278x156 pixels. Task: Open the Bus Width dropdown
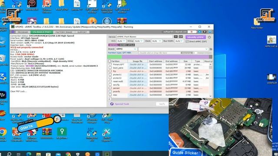coord(179,41)
